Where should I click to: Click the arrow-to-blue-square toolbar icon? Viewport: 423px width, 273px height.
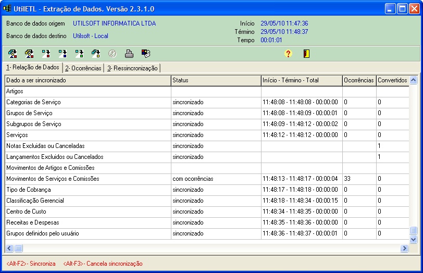tap(63, 54)
